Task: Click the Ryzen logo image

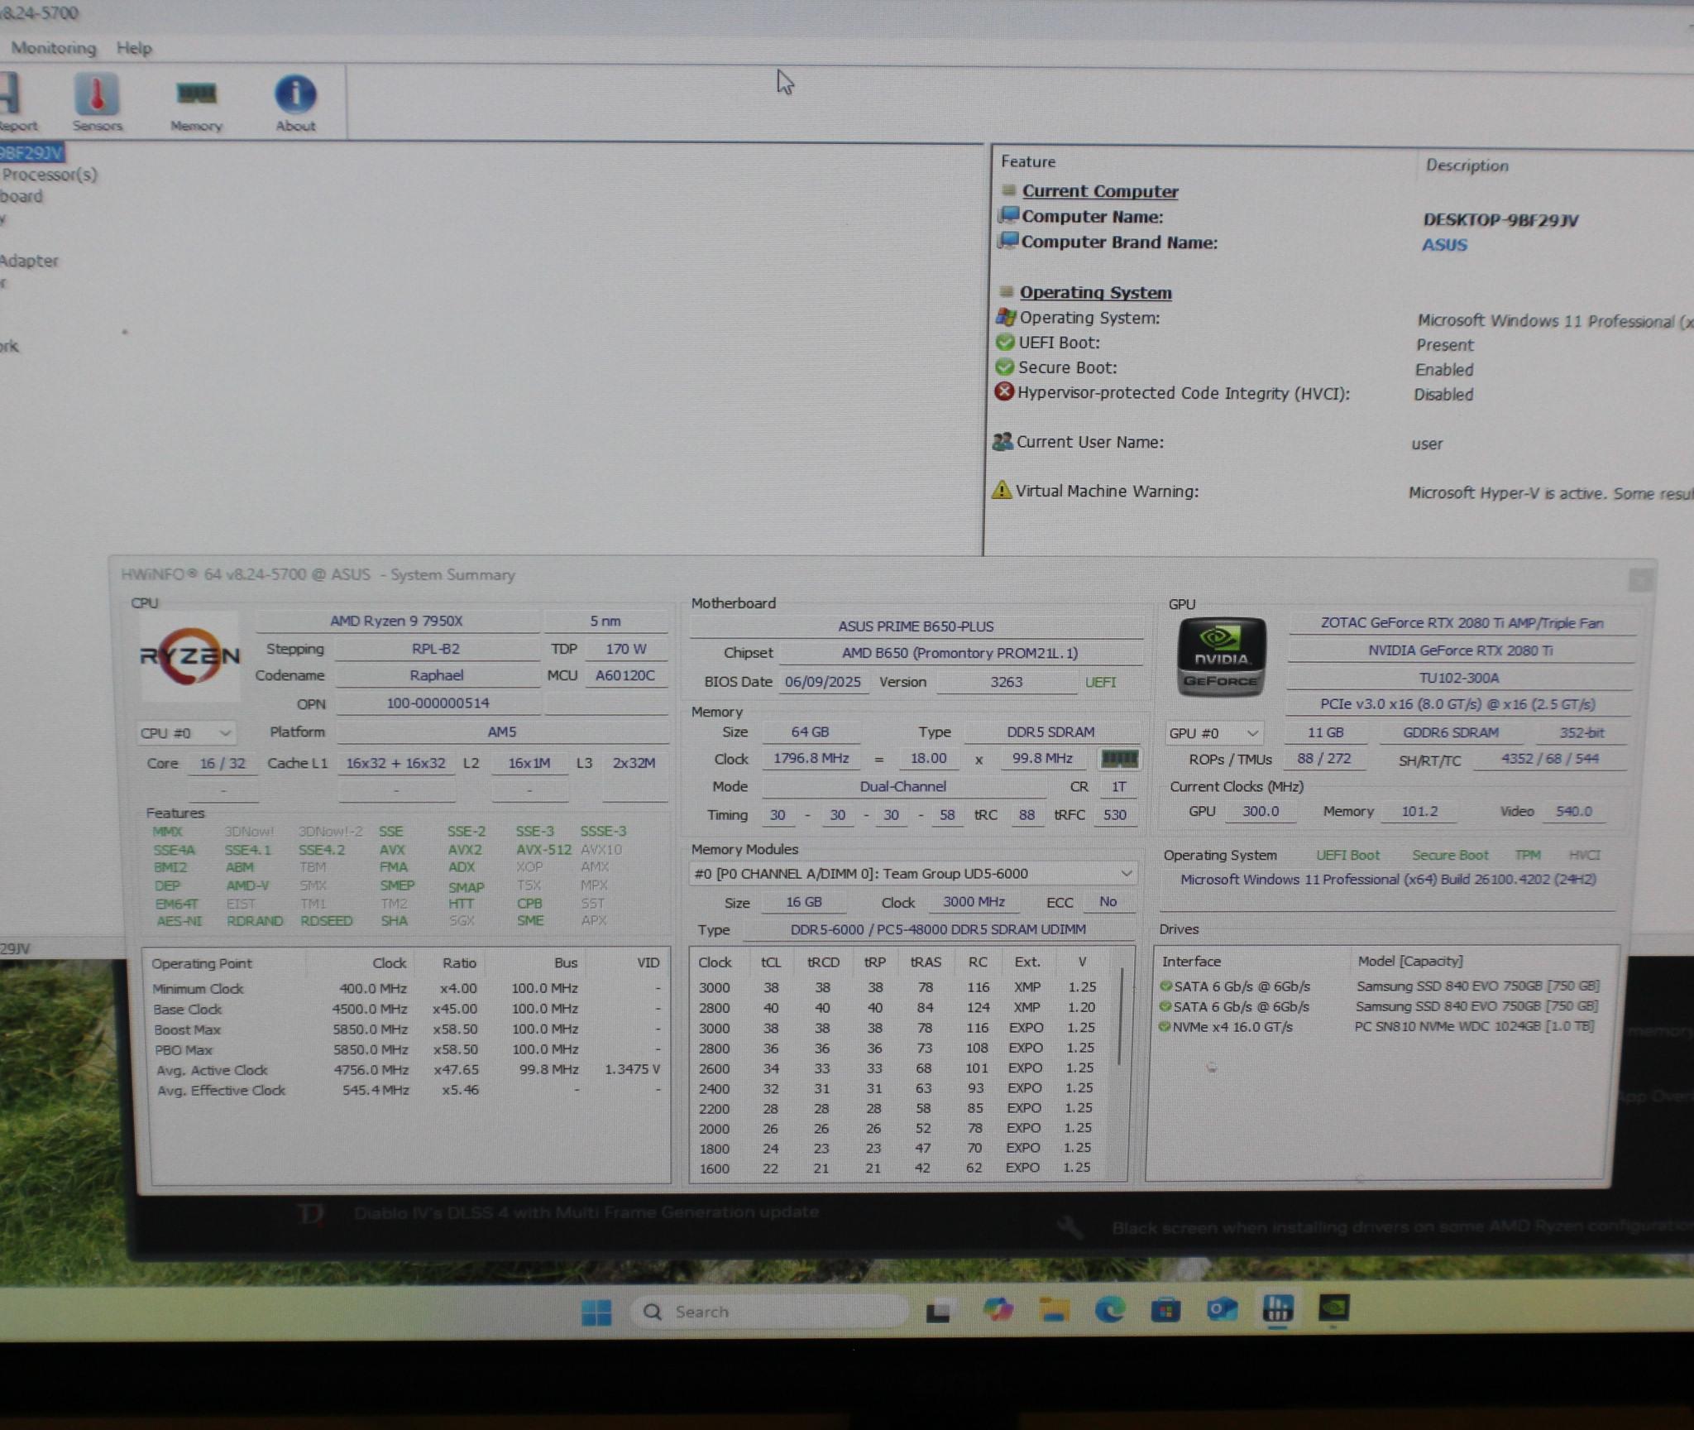Action: coord(189,655)
